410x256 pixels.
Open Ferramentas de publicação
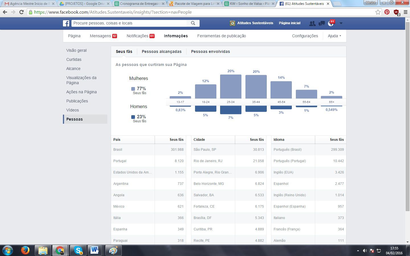[222, 36]
